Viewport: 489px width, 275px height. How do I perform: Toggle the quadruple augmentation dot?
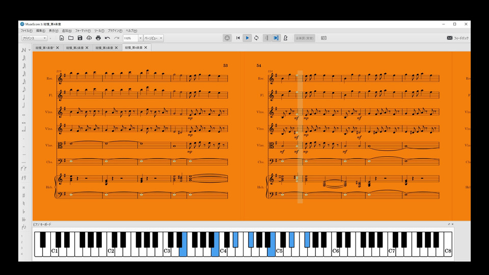(24, 162)
